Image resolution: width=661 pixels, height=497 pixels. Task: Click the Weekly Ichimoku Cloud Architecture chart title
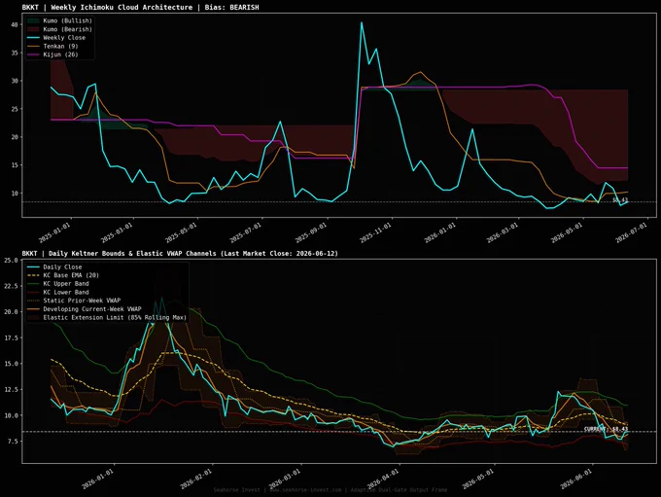click(x=140, y=7)
